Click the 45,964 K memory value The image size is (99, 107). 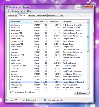tap(57, 36)
